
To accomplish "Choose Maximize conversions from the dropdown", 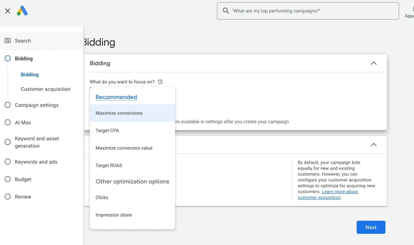I will coord(132,113).
